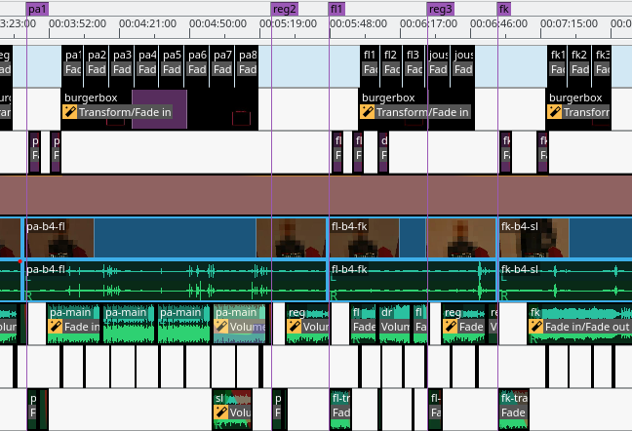Select the fl-b4-fk video clip
The width and height of the screenshot is (632, 431).
375,238
